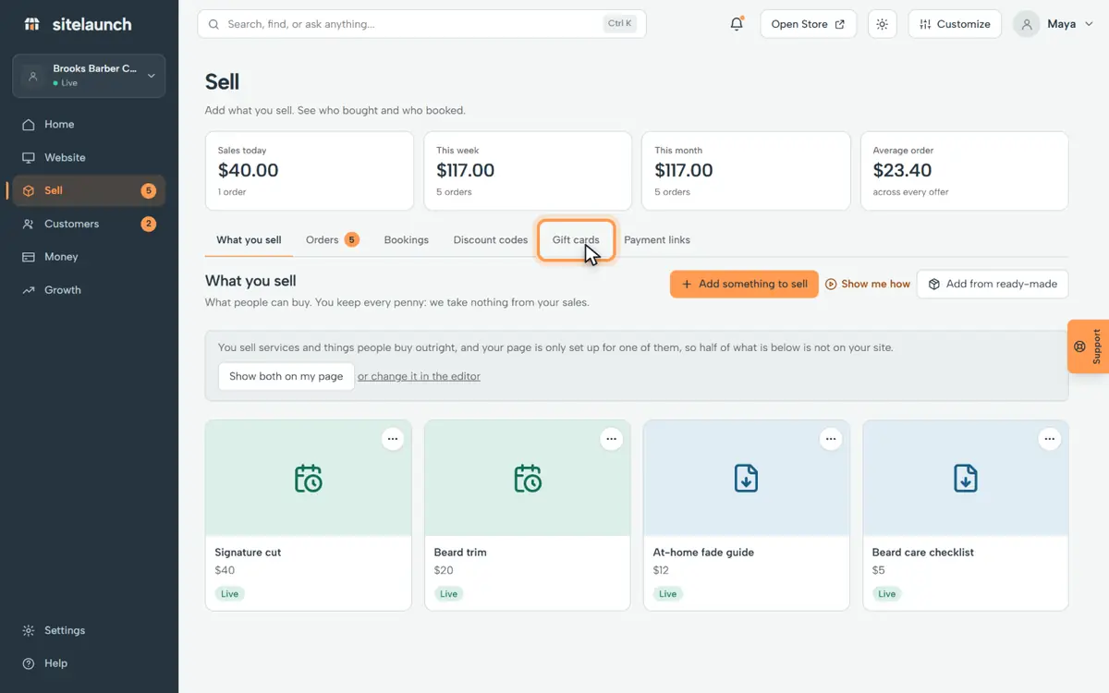This screenshot has width=1109, height=693.
Task: Select Sell in the sidebar
Action: click(x=89, y=191)
